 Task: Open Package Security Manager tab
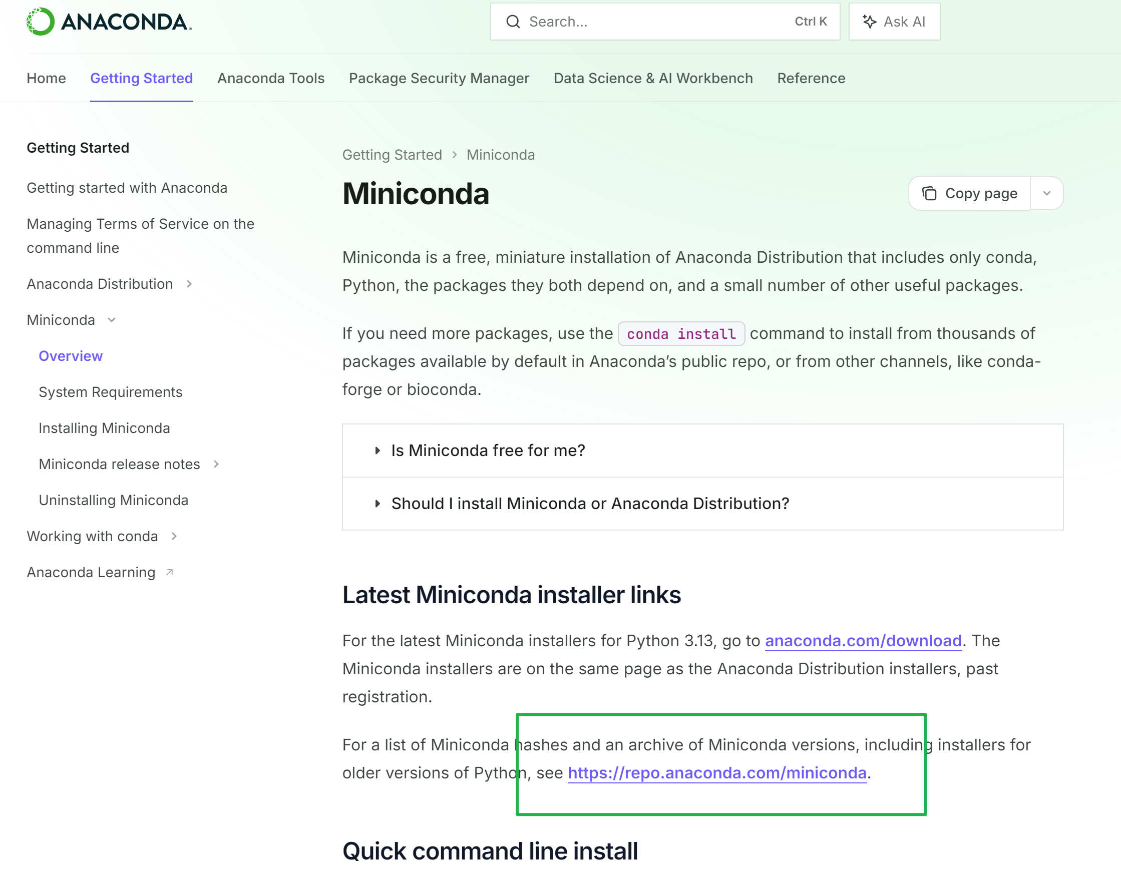(x=439, y=78)
